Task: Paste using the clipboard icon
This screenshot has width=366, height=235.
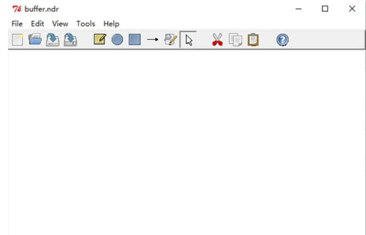Action: [253, 40]
